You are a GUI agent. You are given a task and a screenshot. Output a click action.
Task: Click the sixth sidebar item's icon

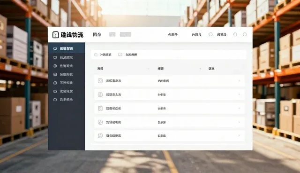click(x=55, y=91)
